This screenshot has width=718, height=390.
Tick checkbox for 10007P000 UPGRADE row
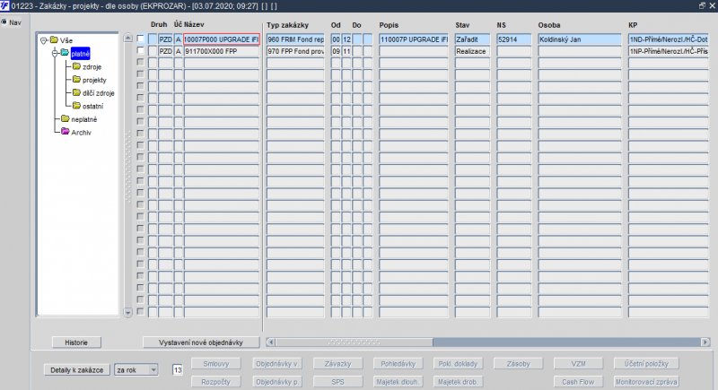(141, 39)
